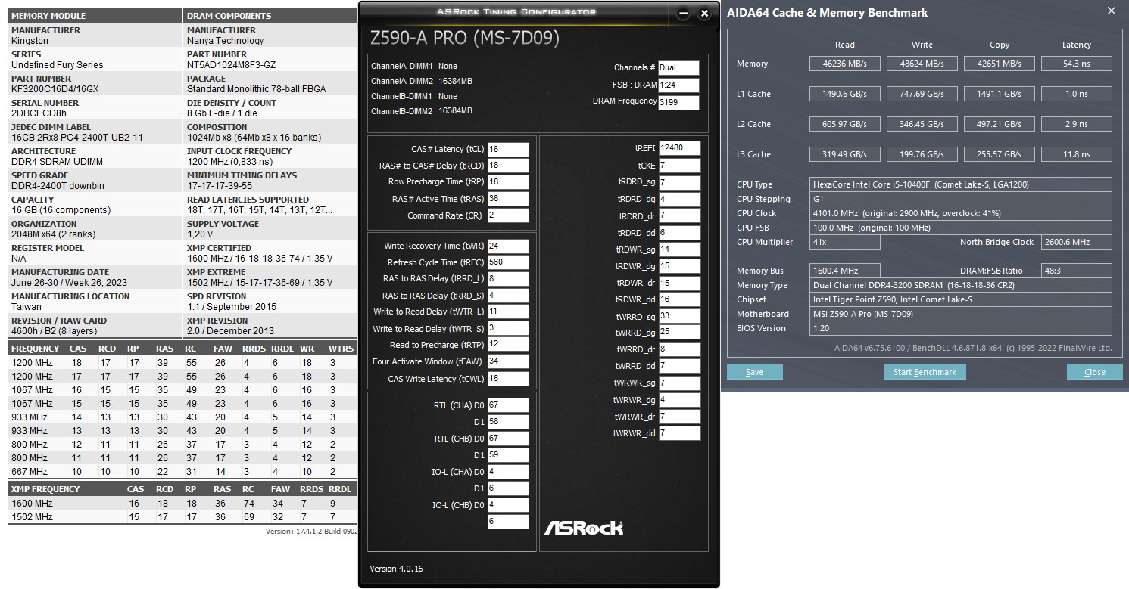Click the manufacturing location "Taiwan"
This screenshot has height=589, width=1129.
pos(27,307)
